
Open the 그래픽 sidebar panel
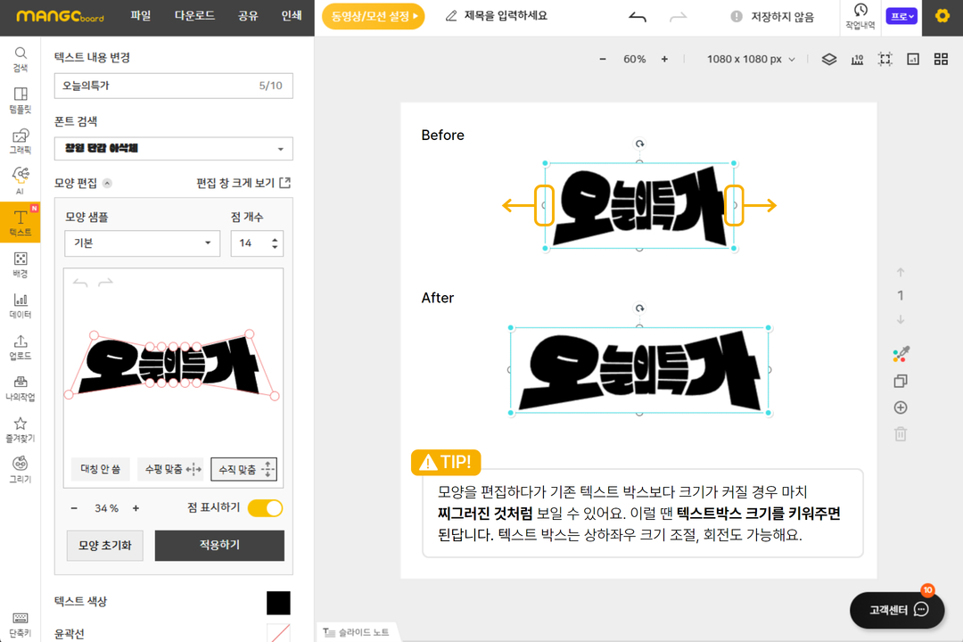[20, 141]
